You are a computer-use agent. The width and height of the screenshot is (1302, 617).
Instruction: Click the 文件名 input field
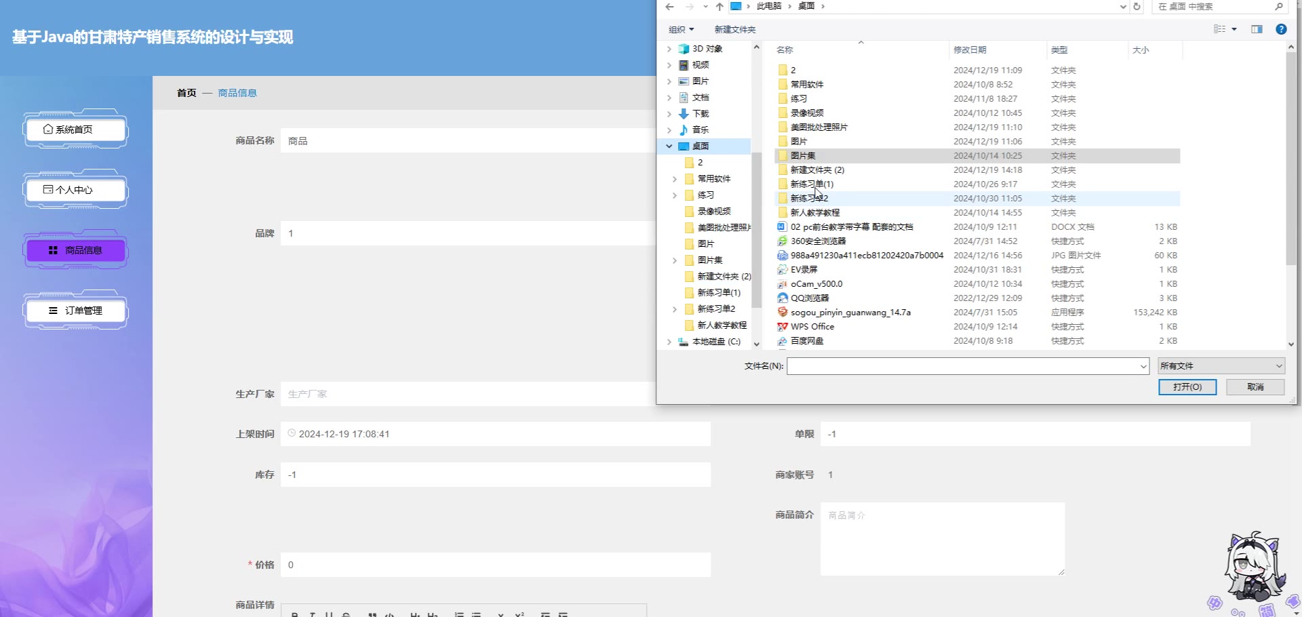(963, 366)
